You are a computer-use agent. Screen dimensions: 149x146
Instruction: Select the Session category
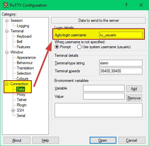[x=16, y=20]
